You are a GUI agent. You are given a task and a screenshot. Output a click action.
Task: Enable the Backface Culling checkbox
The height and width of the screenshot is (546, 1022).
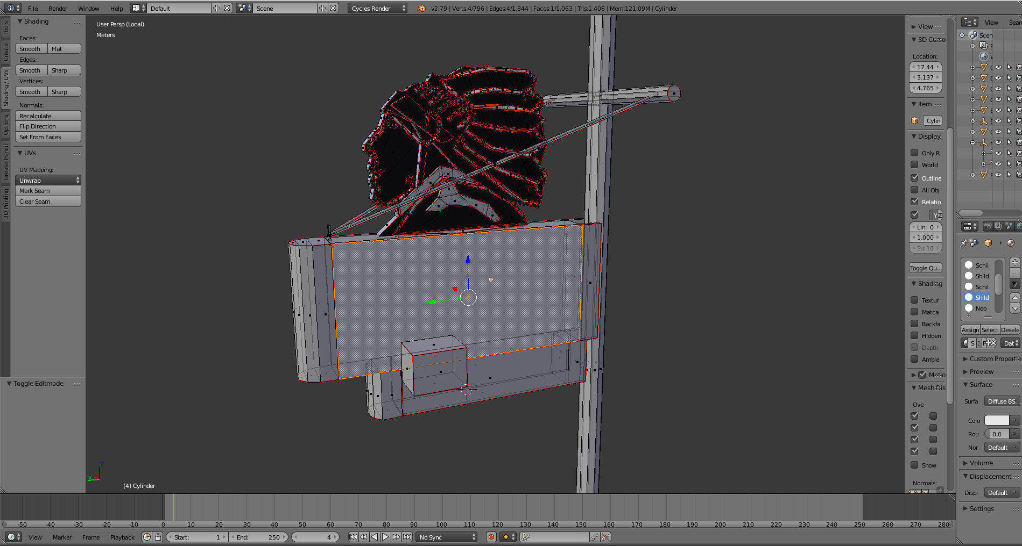pos(914,324)
